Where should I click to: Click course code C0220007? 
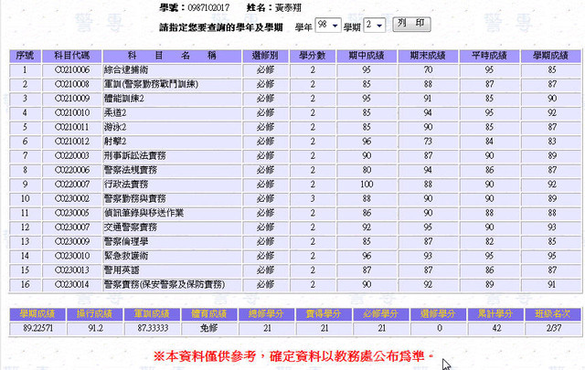pyautogui.click(x=72, y=185)
